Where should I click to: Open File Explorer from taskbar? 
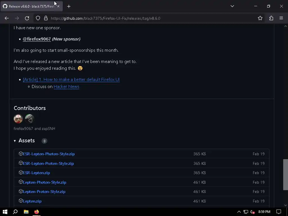26,212
